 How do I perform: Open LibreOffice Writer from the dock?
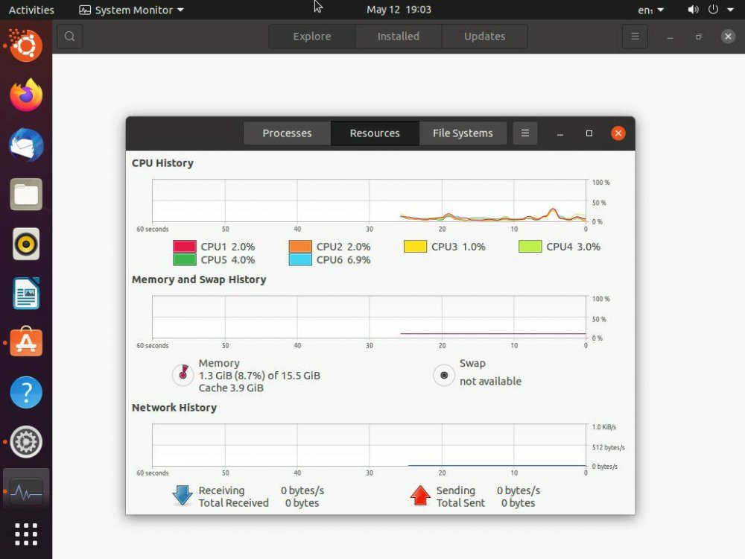tap(26, 293)
